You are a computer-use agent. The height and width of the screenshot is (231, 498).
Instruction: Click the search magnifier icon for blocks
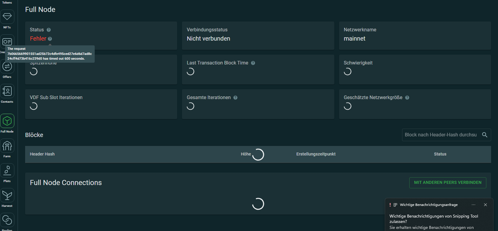(485, 135)
